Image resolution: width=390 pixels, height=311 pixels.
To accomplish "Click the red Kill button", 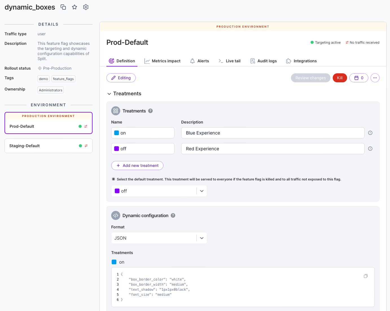I will pos(340,78).
